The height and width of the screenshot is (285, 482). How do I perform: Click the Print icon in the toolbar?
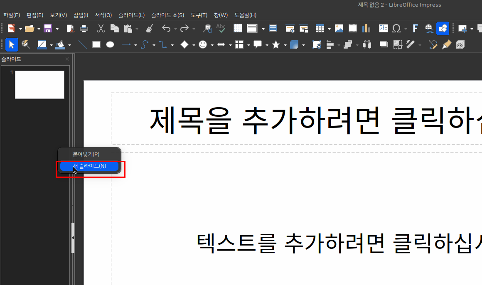[x=84, y=29]
